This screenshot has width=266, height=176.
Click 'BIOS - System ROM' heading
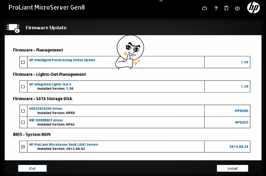tap(32, 135)
